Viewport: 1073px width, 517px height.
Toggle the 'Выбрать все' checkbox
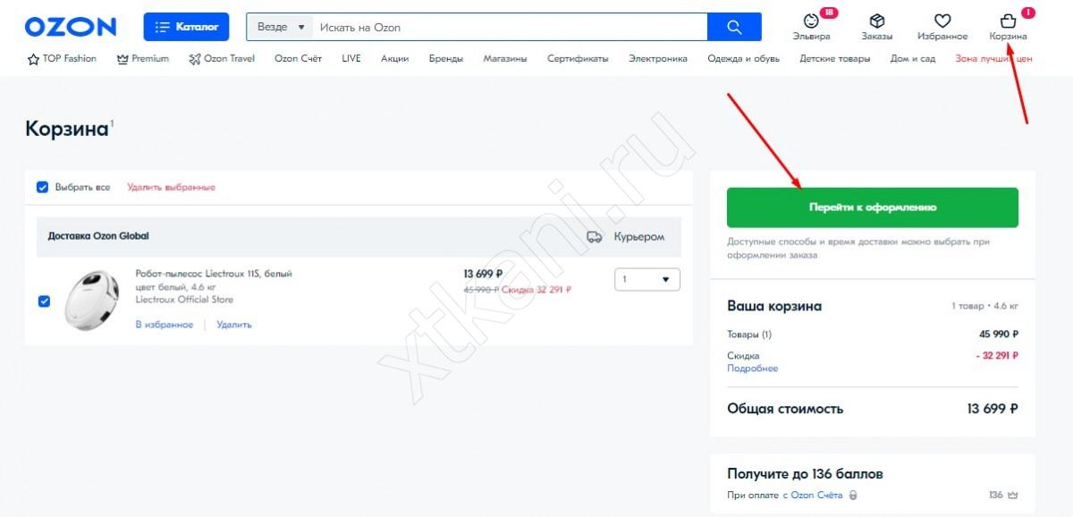[x=42, y=187]
